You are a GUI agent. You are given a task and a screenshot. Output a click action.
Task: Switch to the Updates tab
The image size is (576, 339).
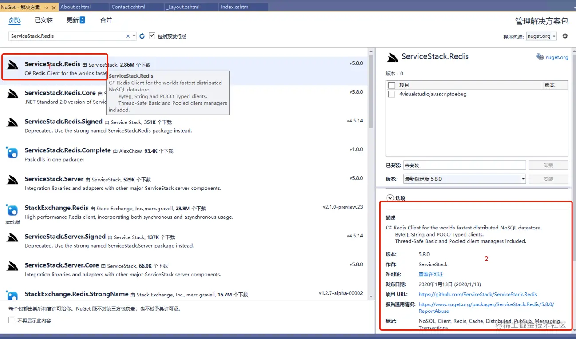click(x=72, y=20)
